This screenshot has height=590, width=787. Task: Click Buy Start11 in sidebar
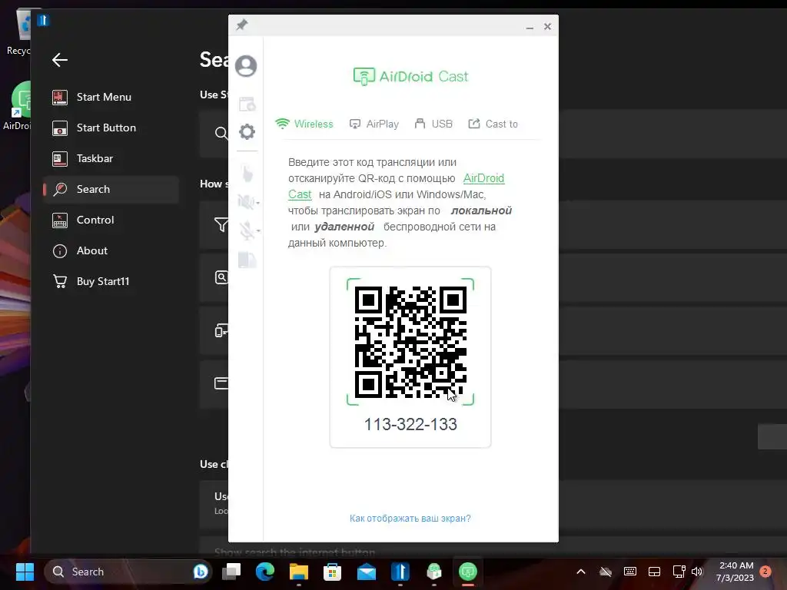point(111,281)
